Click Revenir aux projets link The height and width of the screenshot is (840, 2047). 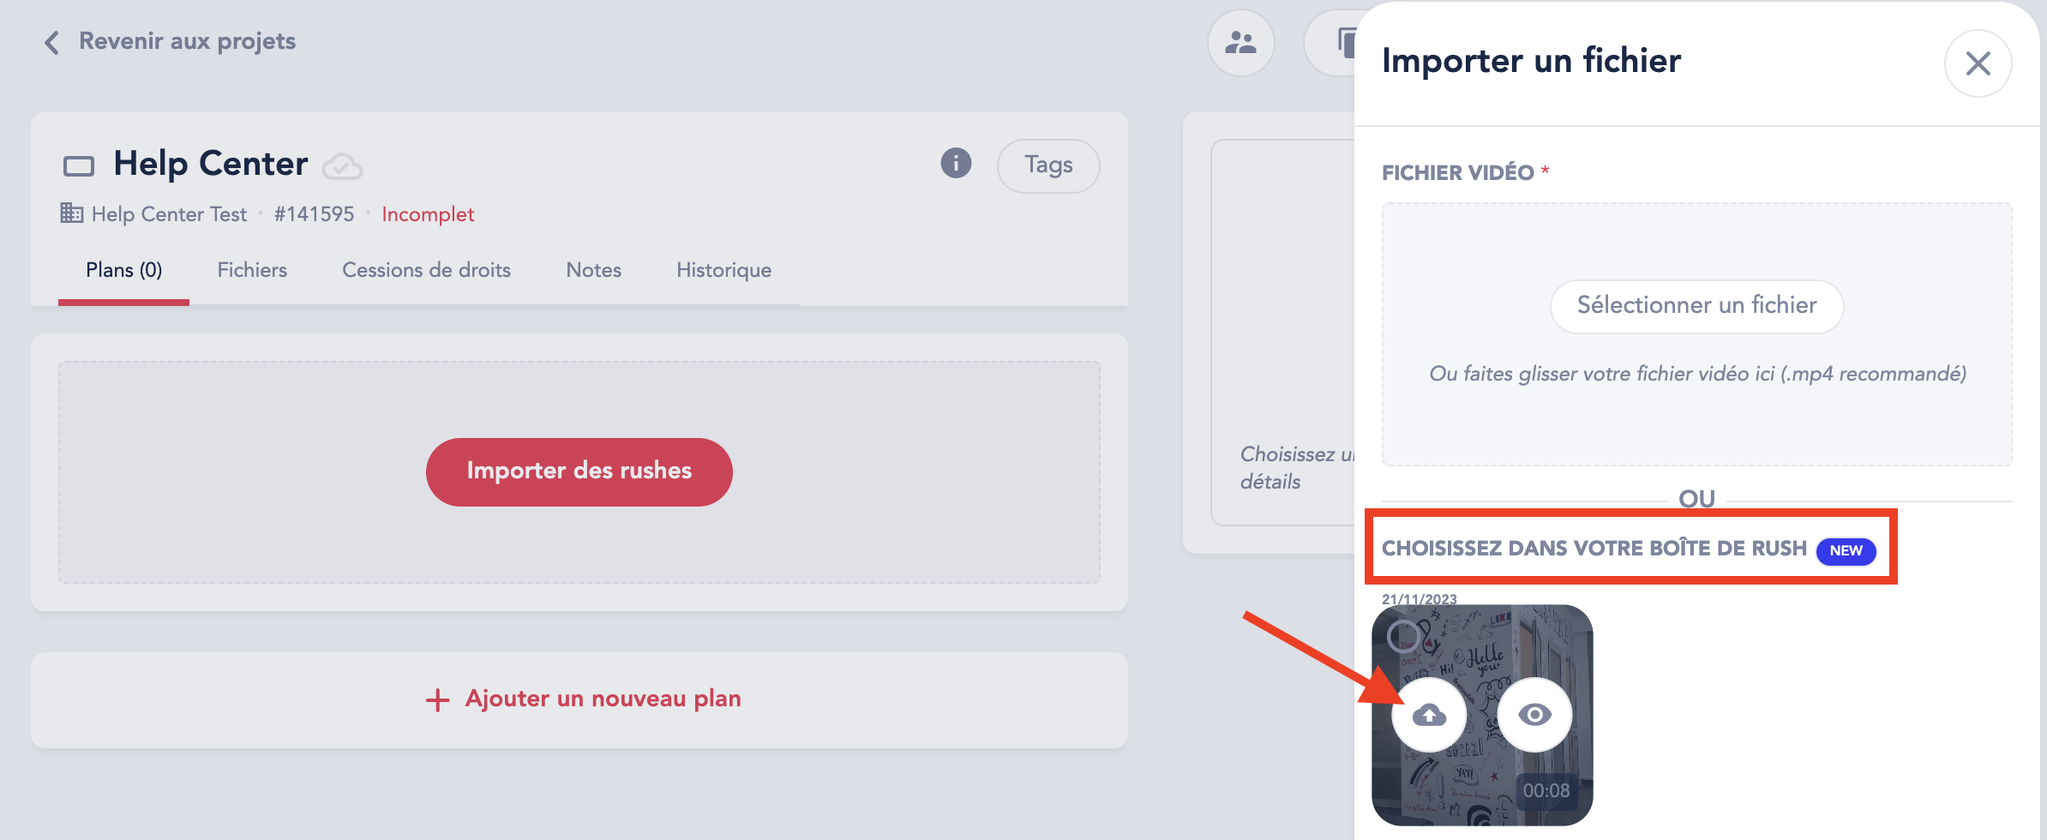tap(187, 41)
